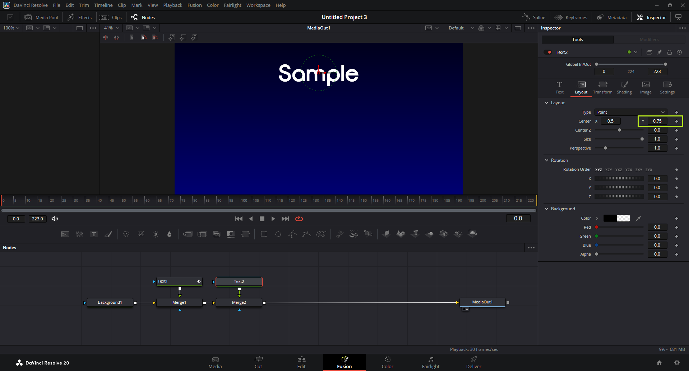
Task: Toggle loop playback mode
Action: pyautogui.click(x=299, y=219)
